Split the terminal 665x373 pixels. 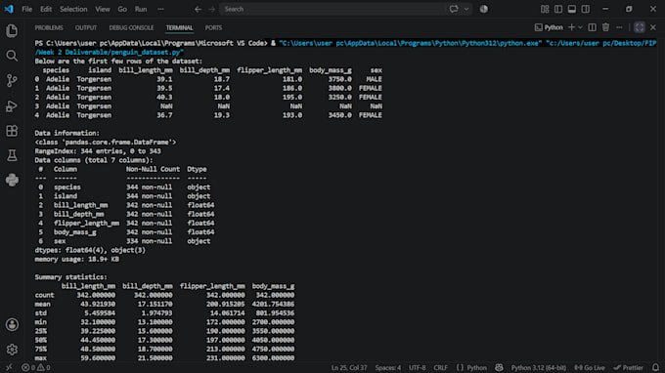pyautogui.click(x=592, y=27)
